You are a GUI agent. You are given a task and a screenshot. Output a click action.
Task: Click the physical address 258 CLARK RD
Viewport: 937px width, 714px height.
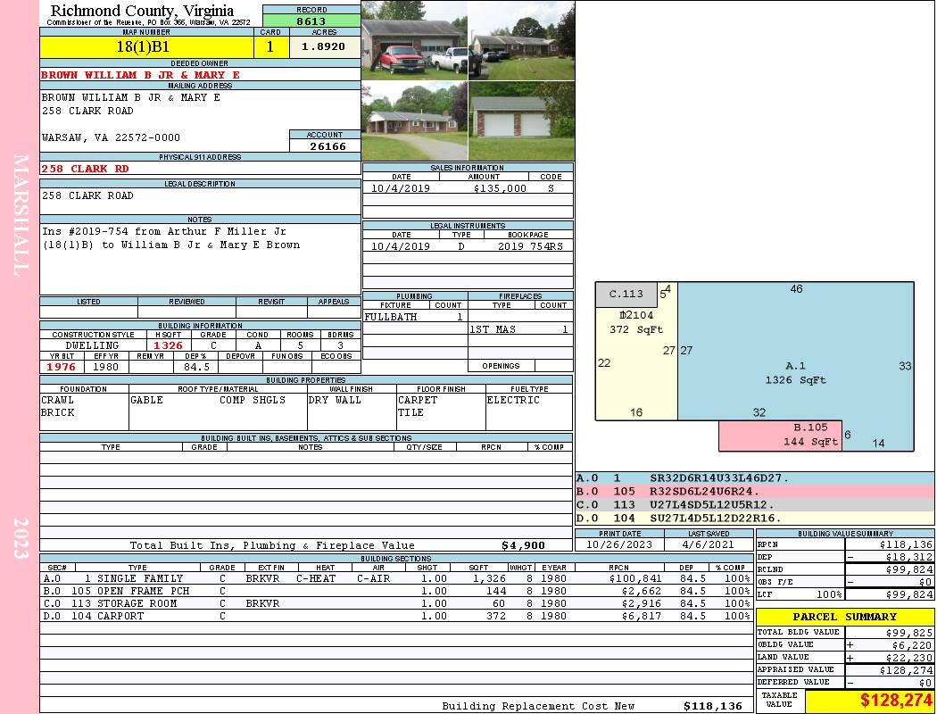click(x=85, y=168)
